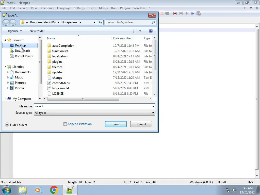Tick the Append extension checkbox

point(65,124)
